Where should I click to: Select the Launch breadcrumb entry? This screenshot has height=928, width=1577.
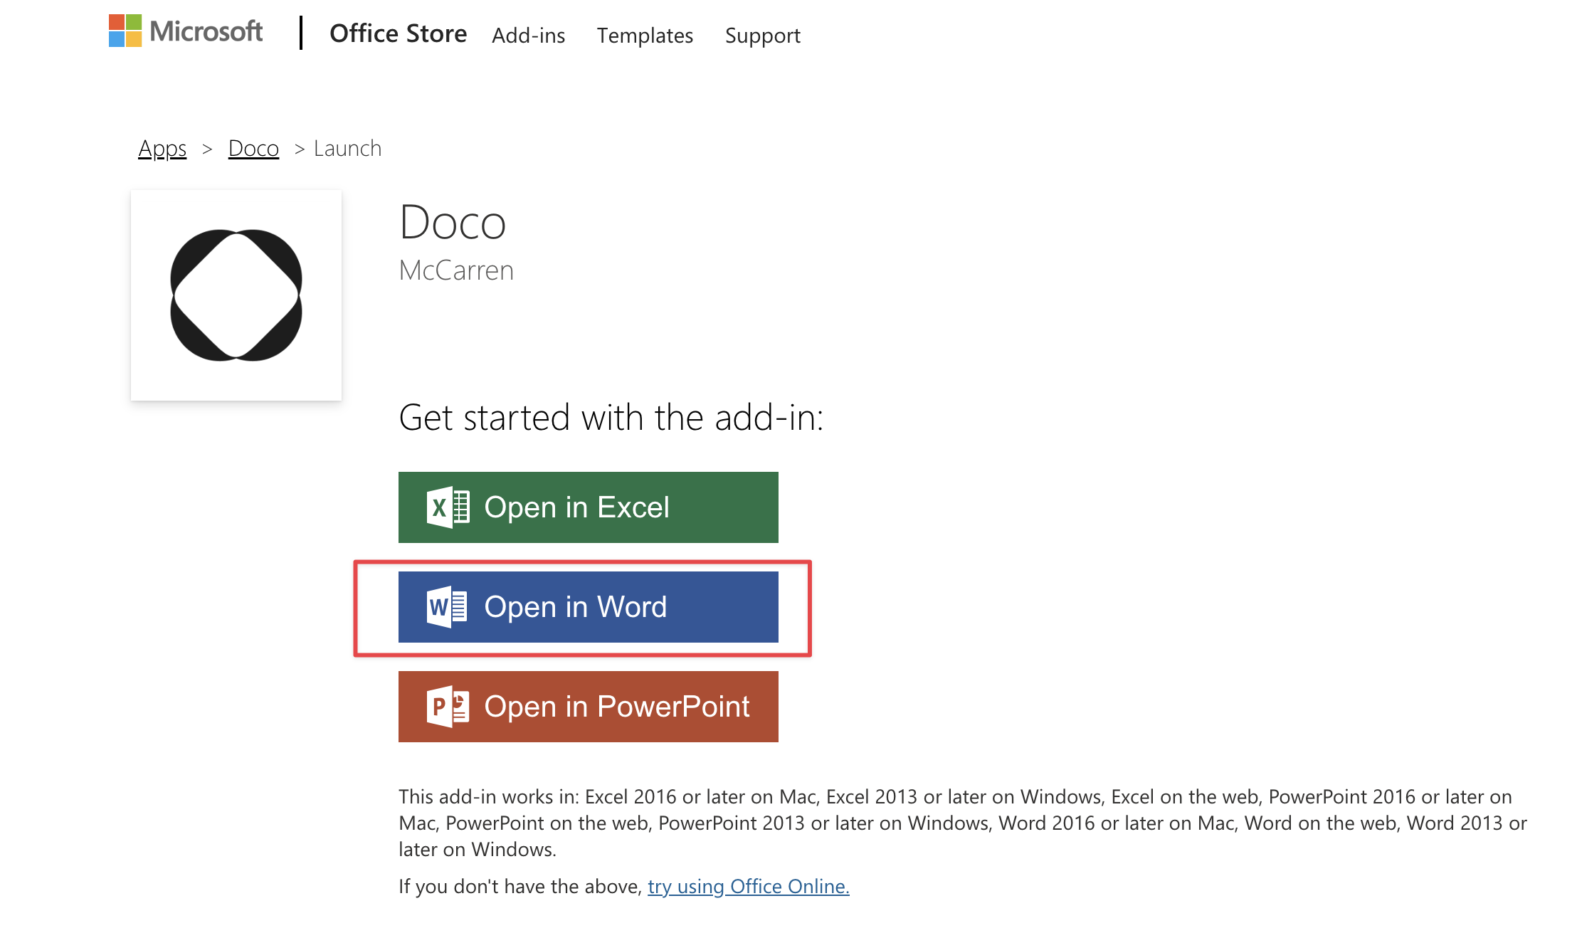click(348, 148)
